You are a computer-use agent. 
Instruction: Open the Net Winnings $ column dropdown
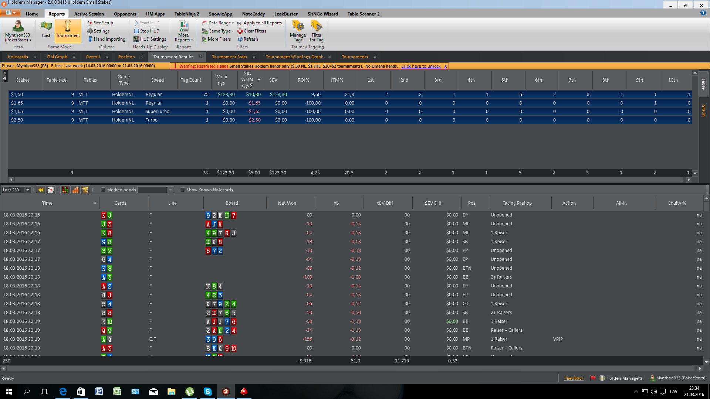coord(259,80)
